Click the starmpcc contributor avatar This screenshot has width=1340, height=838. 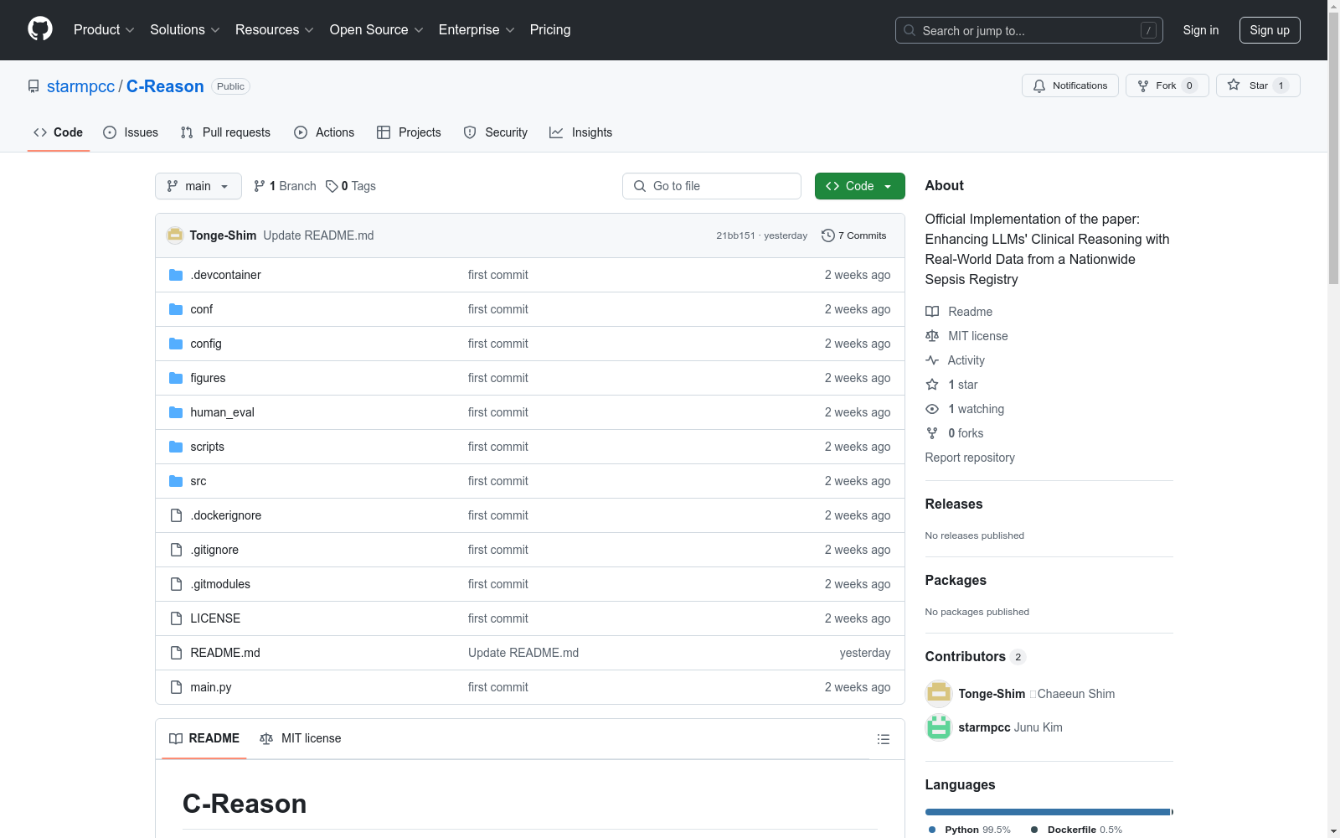pyautogui.click(x=939, y=727)
